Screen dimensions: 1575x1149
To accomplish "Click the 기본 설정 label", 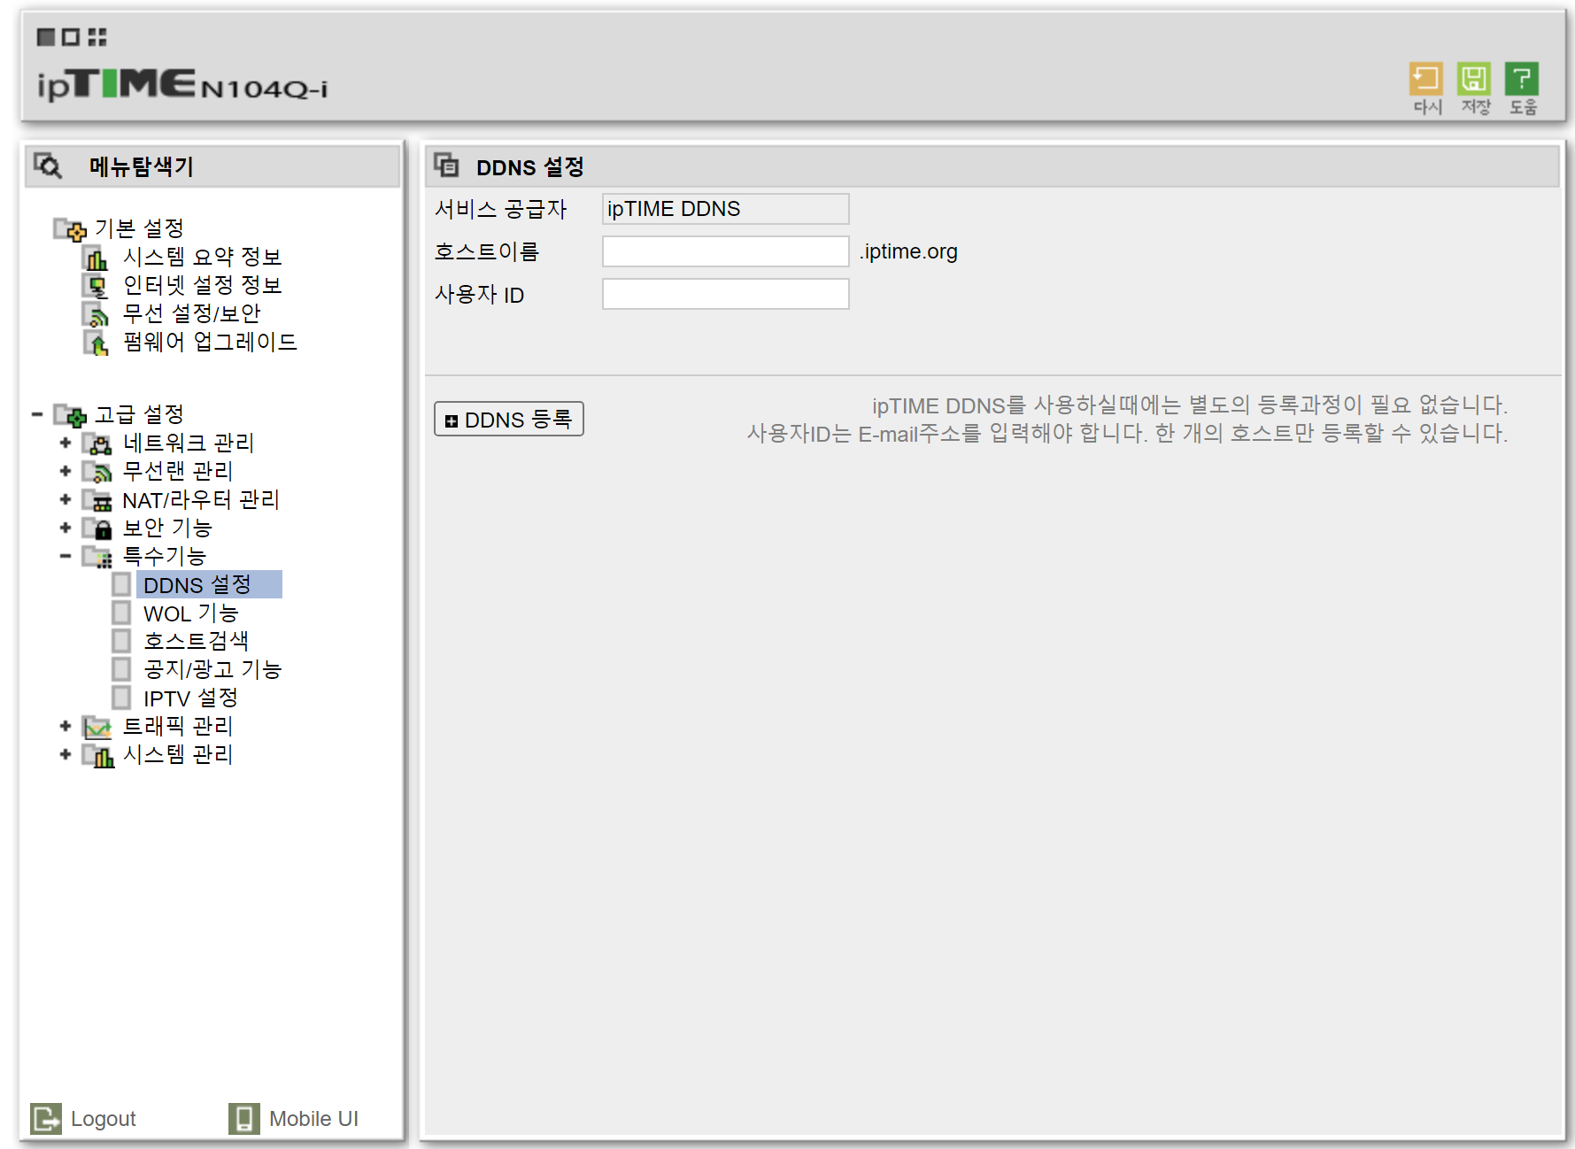I will (139, 229).
